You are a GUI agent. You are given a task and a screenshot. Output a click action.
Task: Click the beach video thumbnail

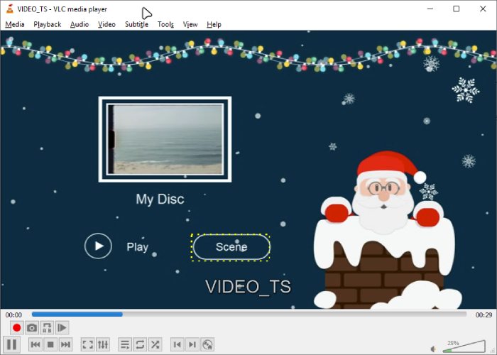(x=165, y=139)
